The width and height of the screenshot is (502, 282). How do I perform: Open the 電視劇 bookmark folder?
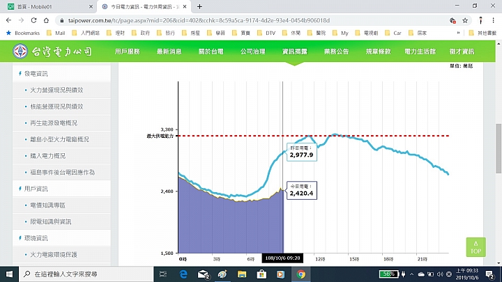coord(367,33)
